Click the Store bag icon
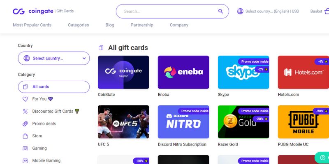 pyautogui.click(x=25, y=136)
